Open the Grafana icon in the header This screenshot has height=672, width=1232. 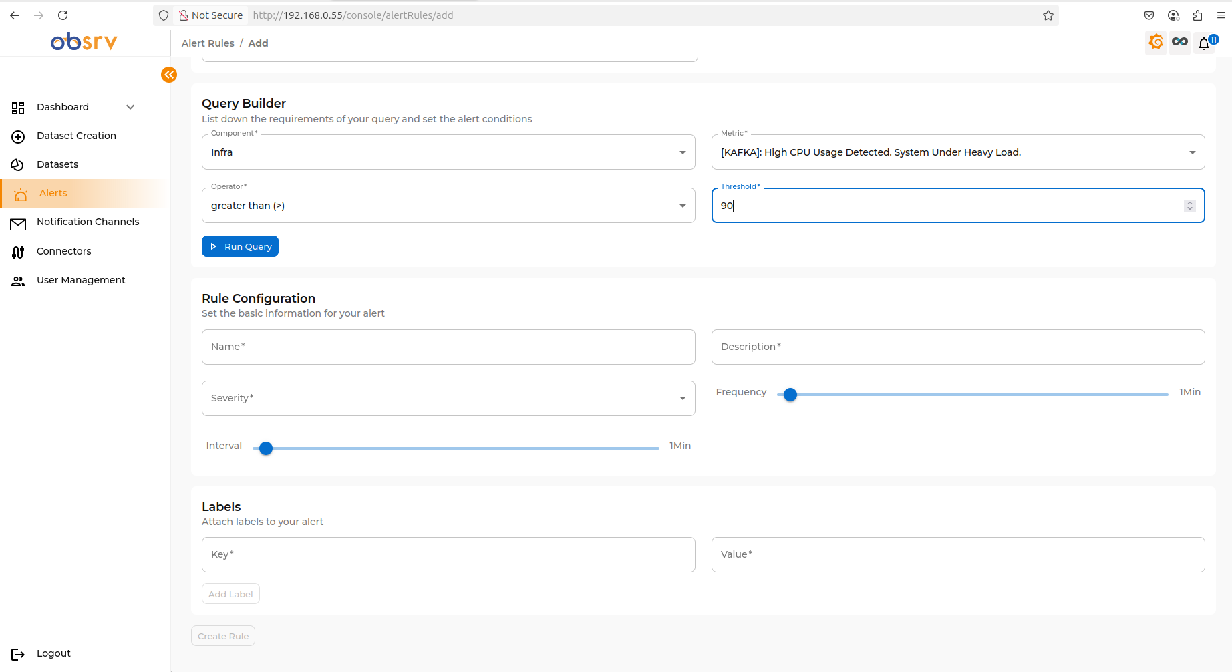click(x=1156, y=43)
